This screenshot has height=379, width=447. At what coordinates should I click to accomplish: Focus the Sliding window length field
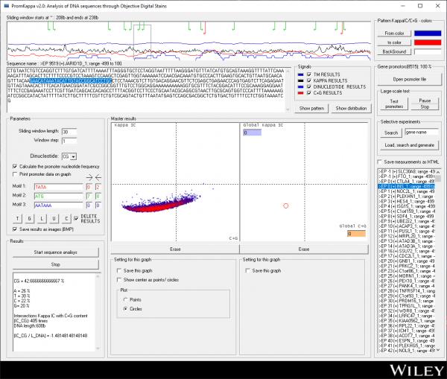[69, 132]
